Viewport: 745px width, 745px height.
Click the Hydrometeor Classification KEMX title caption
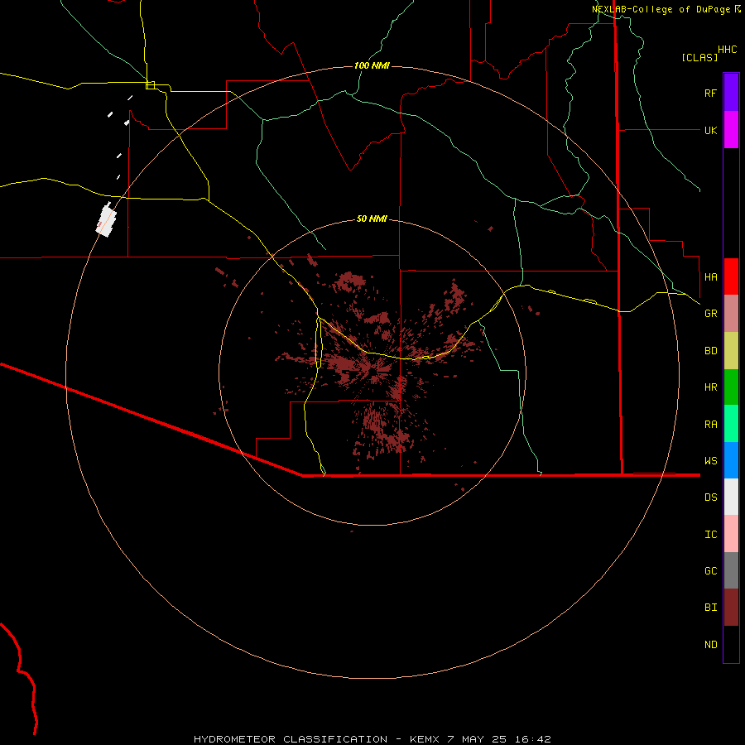[x=372, y=739]
